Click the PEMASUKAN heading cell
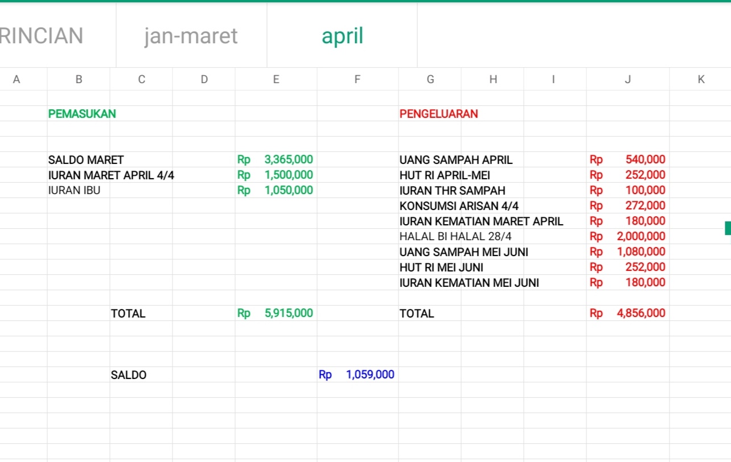731x462 pixels. (79, 114)
